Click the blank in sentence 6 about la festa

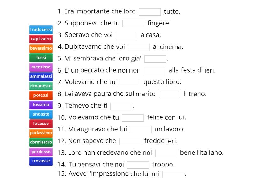[155, 70]
